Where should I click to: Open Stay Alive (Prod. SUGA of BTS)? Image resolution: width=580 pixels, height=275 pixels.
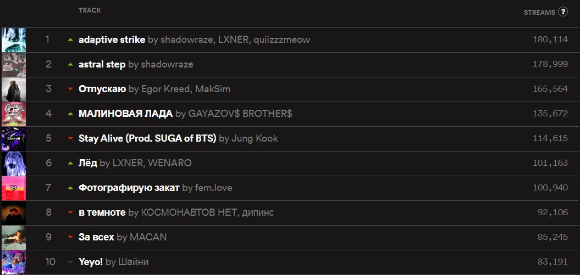pyautogui.click(x=147, y=138)
